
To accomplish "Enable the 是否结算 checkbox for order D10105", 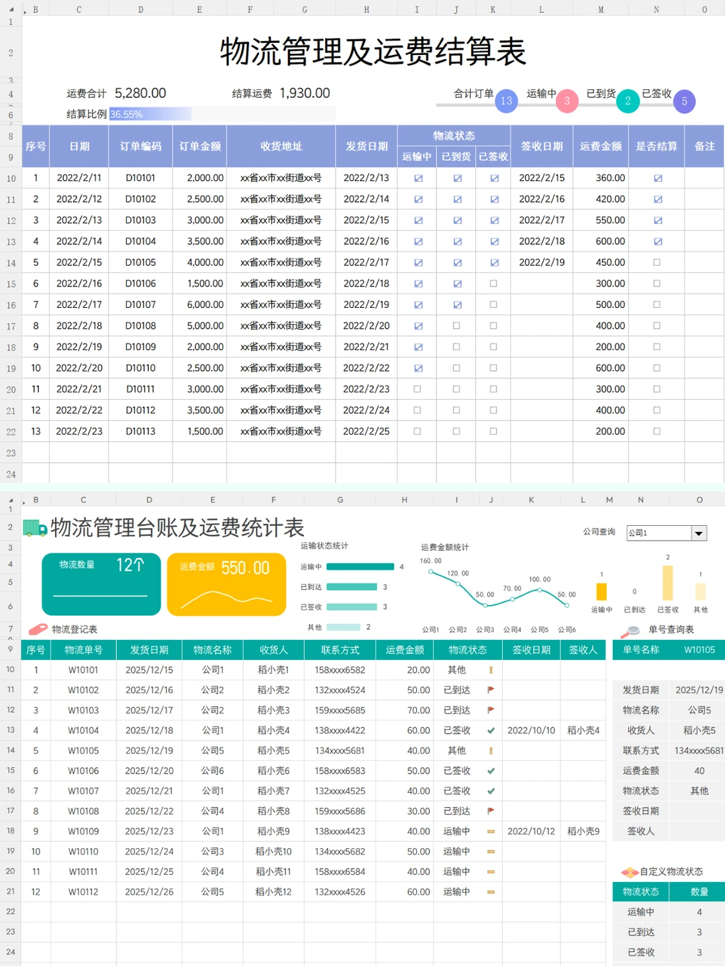I will (657, 262).
